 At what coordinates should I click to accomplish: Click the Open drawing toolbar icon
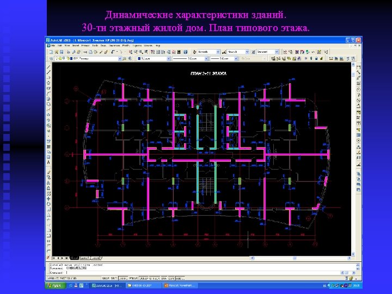point(57,52)
